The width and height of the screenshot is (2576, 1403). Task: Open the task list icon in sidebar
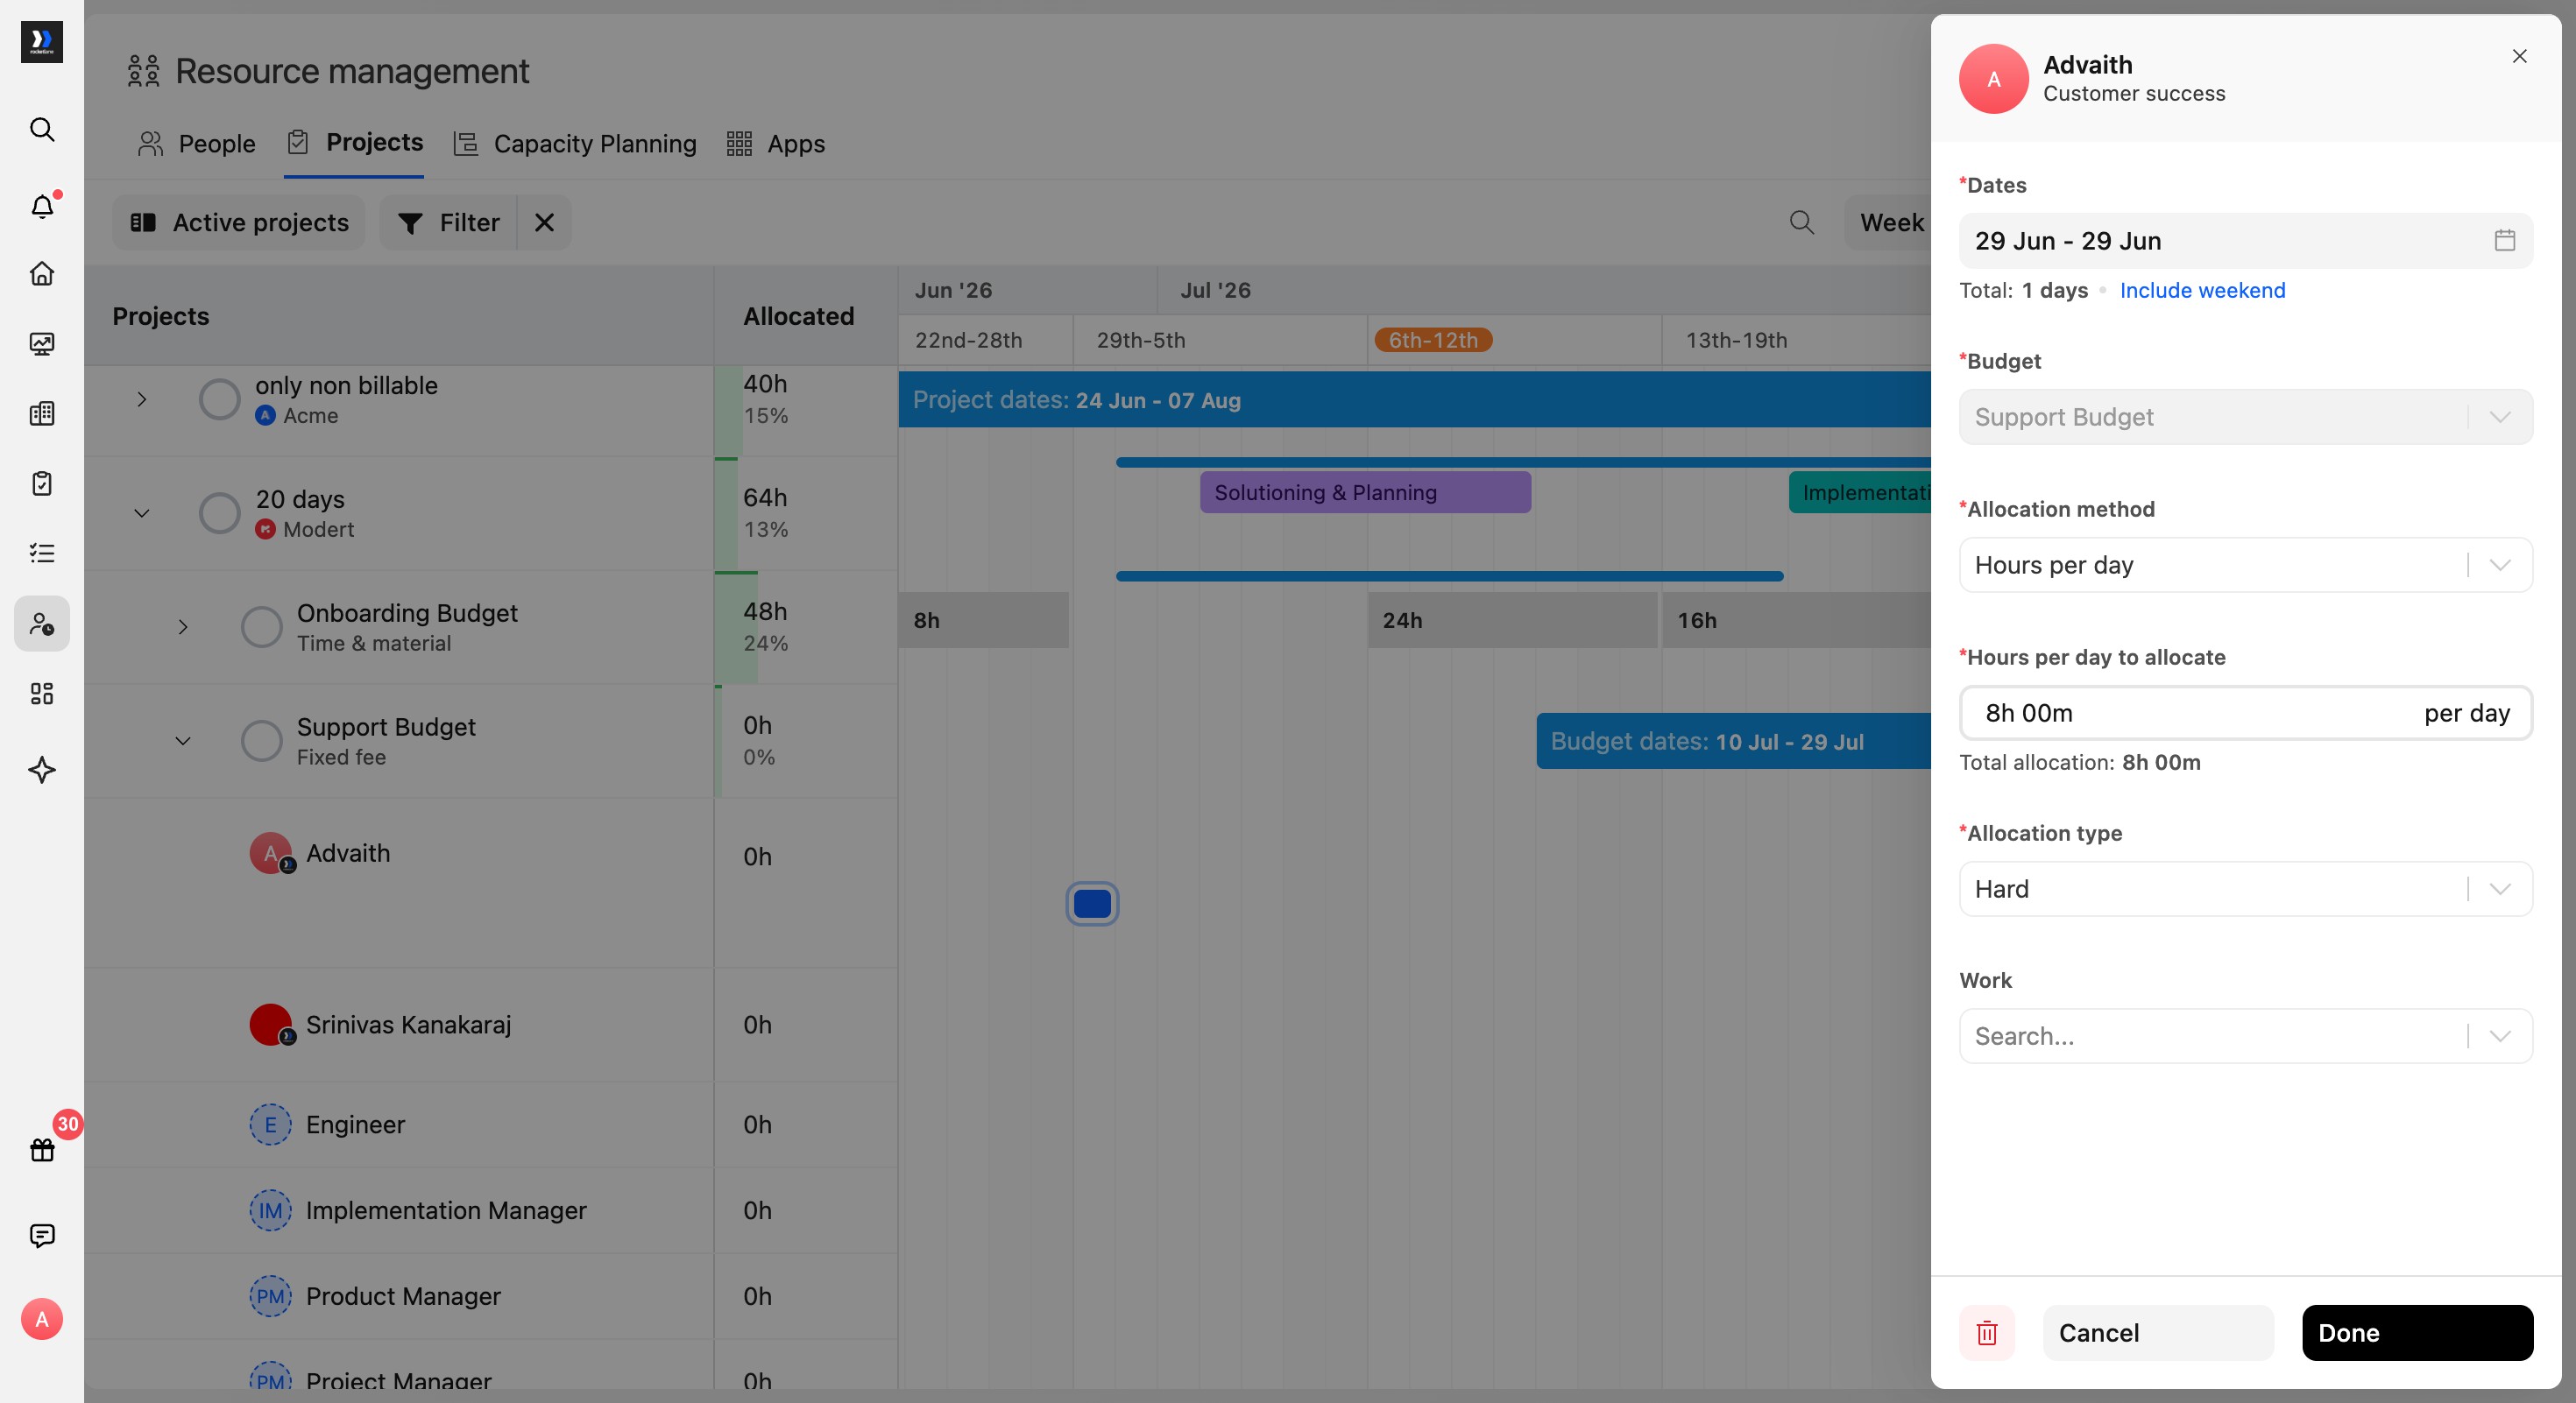coord(42,553)
